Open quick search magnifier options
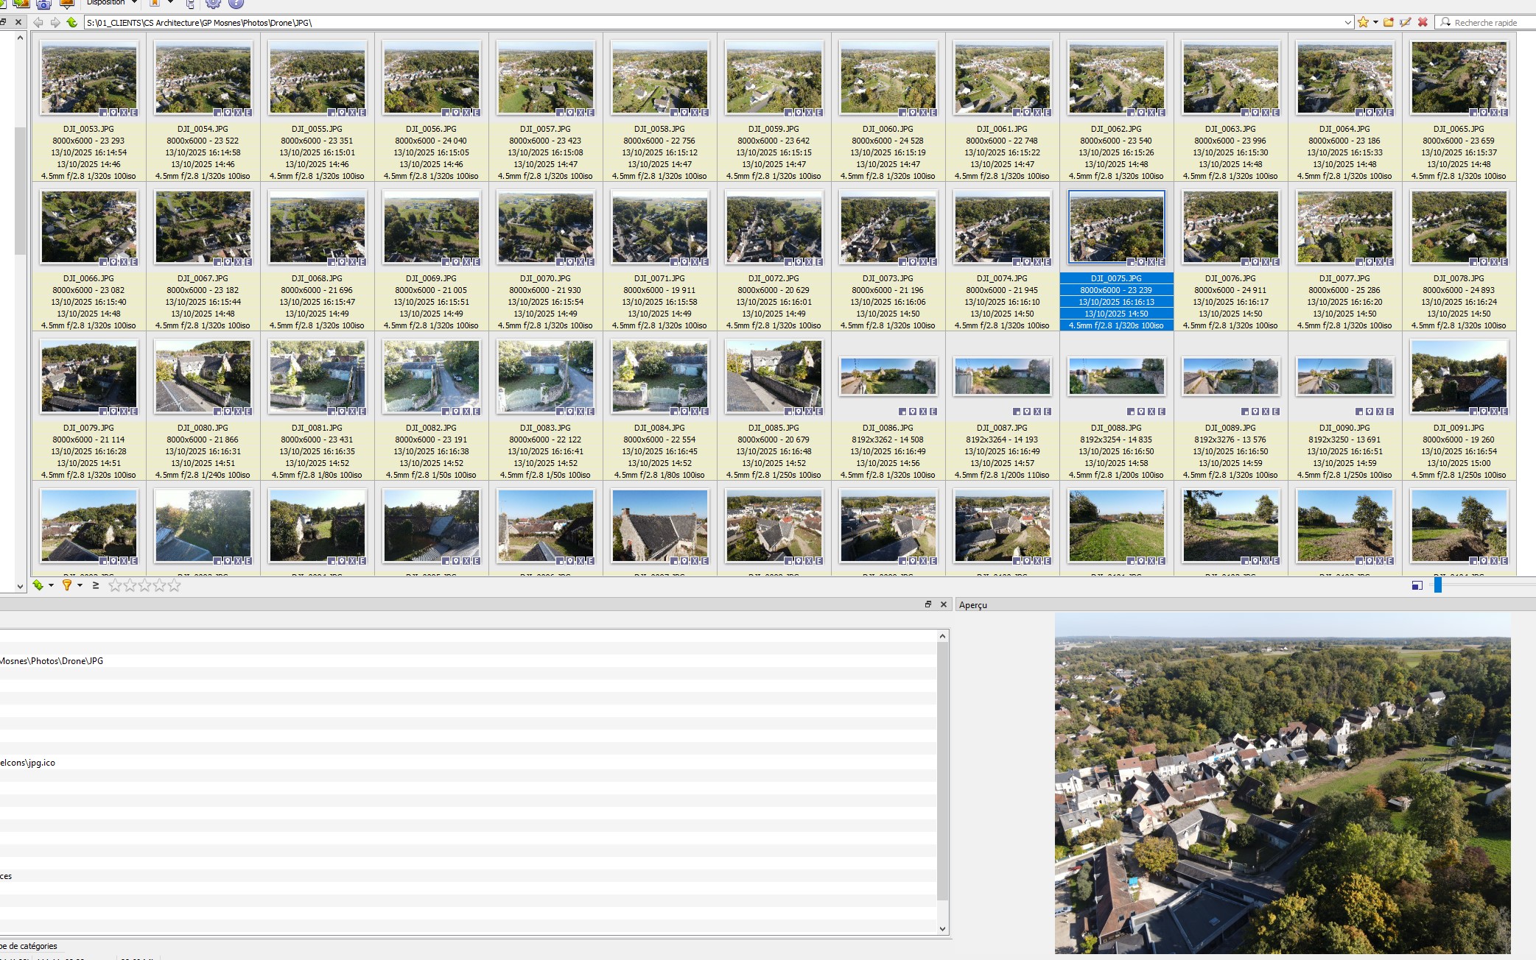This screenshot has width=1536, height=960. [1445, 23]
